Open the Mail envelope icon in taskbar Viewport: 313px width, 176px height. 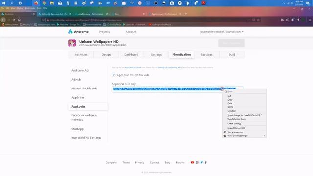coord(60,3)
